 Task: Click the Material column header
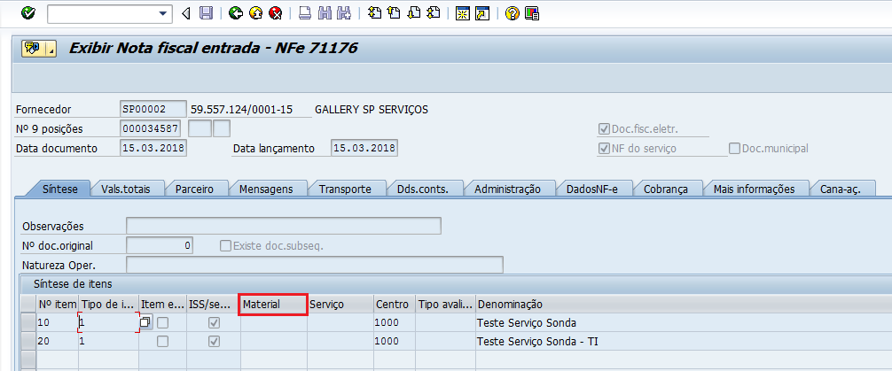pyautogui.click(x=274, y=304)
